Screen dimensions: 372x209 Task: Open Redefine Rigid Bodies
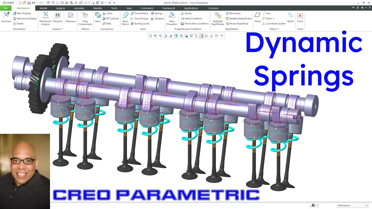[x=239, y=19]
